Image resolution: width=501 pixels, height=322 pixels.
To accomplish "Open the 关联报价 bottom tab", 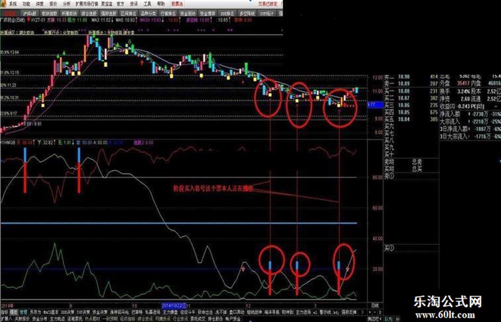I will pos(22,319).
